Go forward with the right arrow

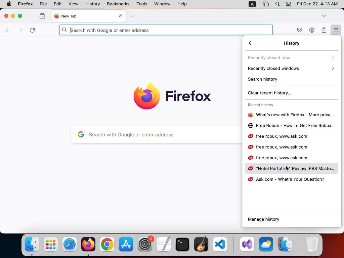[x=20, y=30]
